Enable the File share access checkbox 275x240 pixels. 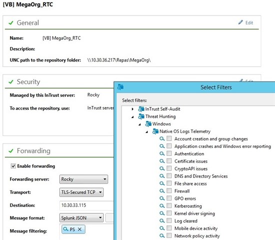tap(169, 183)
